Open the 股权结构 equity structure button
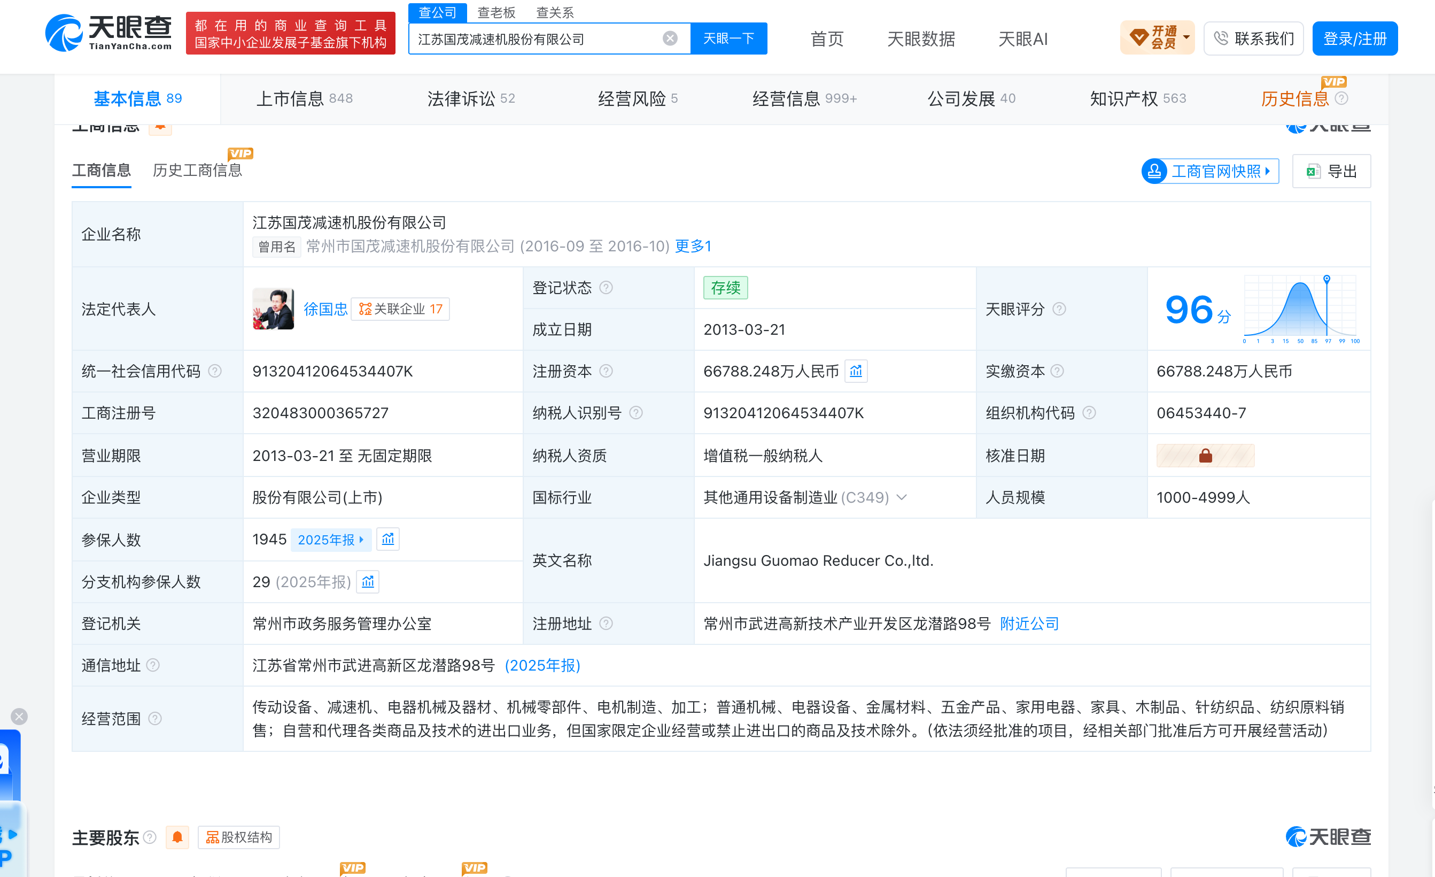 tap(239, 837)
